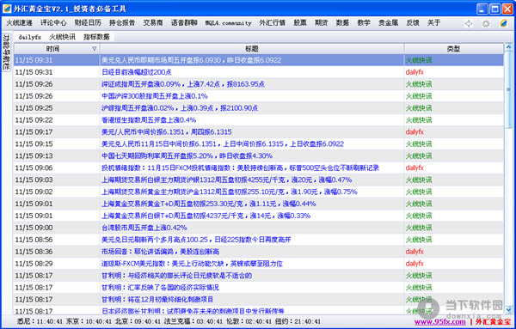Click the 东京: 10:40:41 clock in the status bar

pyautogui.click(x=89, y=321)
